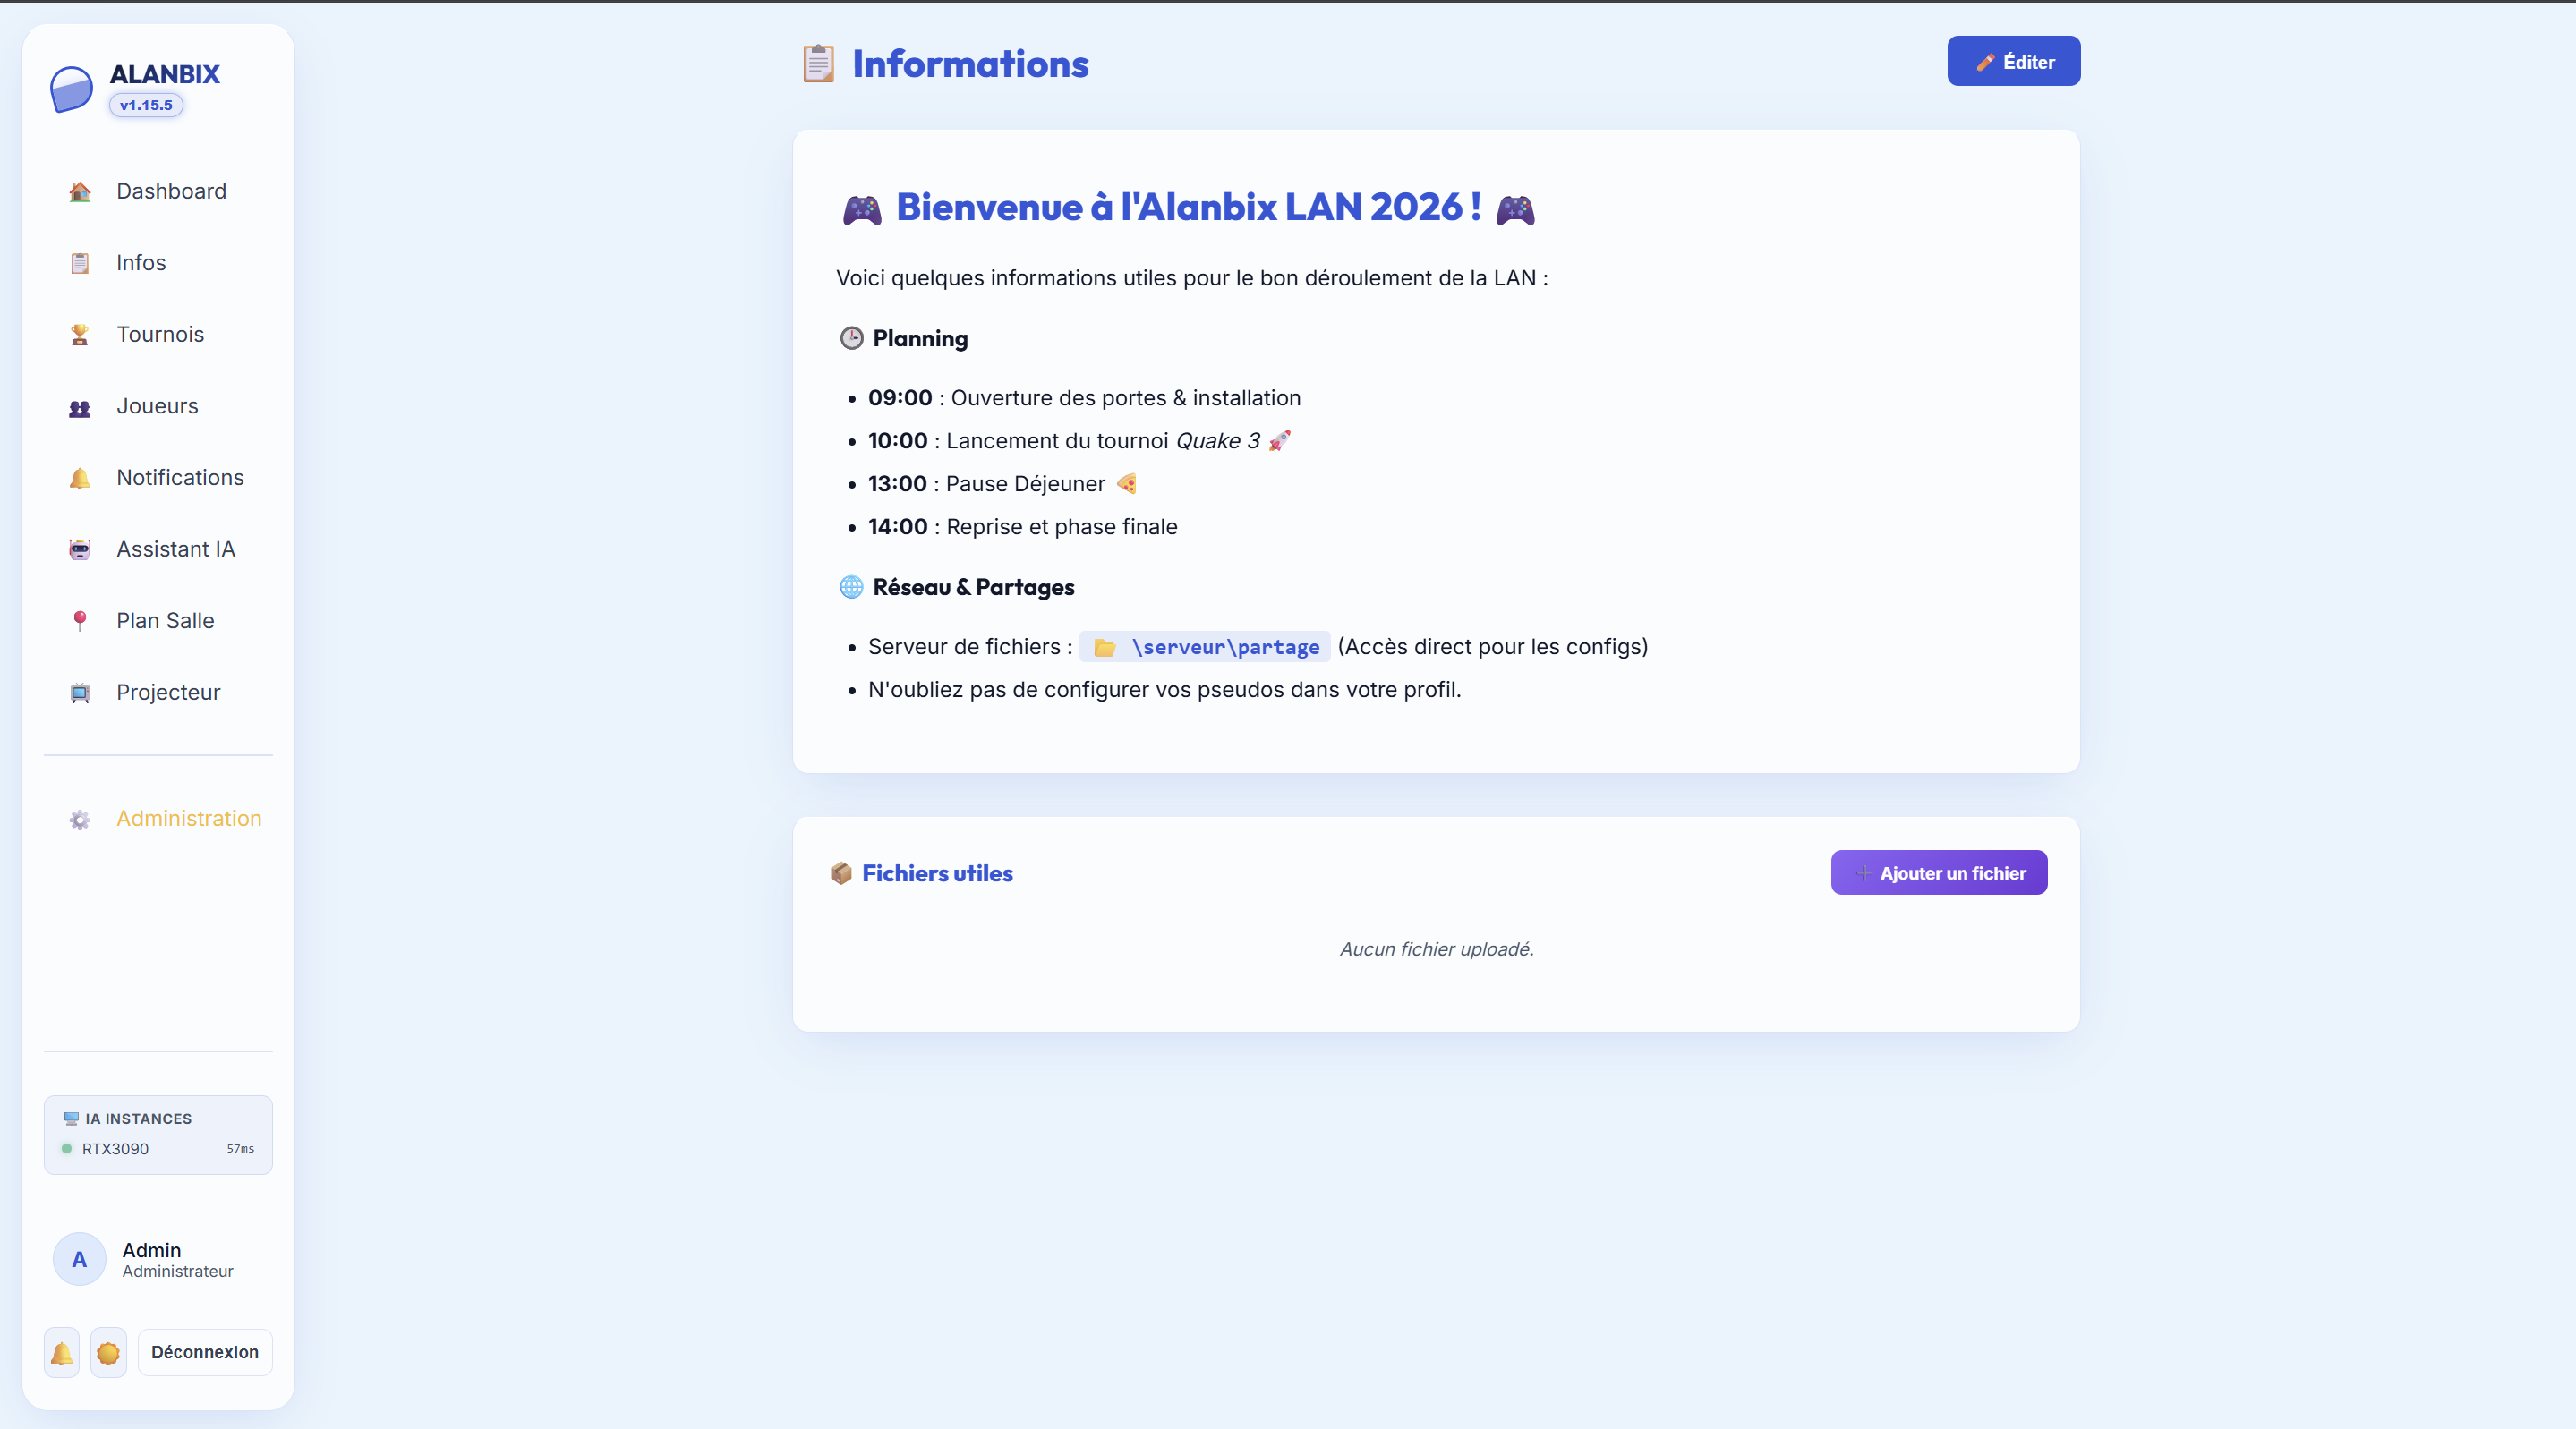Click the globe icon next to Réseau & Partages
Screen dimensions: 2576x1429
click(x=851, y=588)
